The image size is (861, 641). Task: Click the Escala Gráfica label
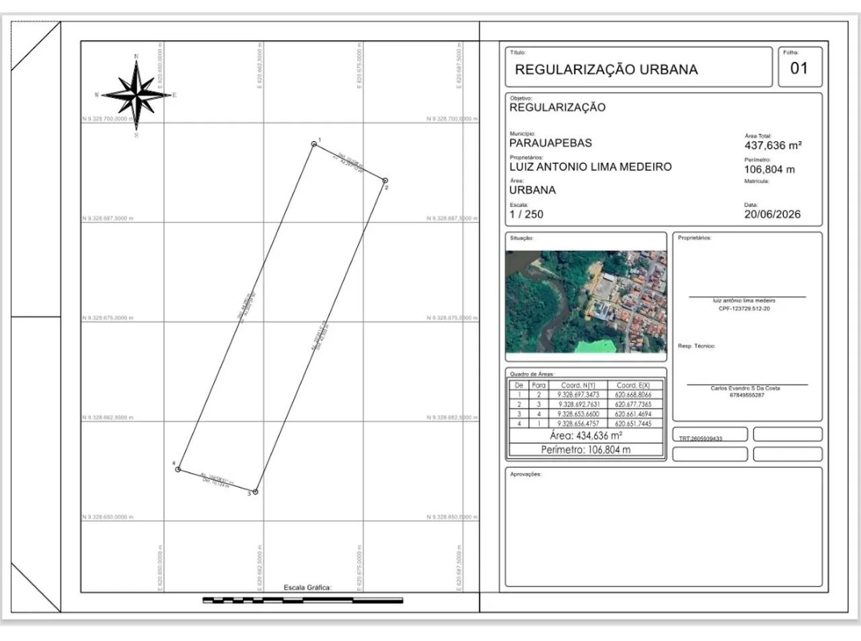click(x=307, y=587)
